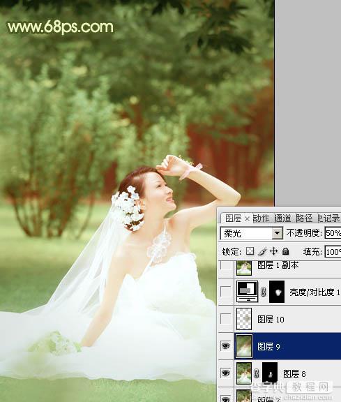Switch to the 图层 tab
Screen dimensions: 341x402
233,218
